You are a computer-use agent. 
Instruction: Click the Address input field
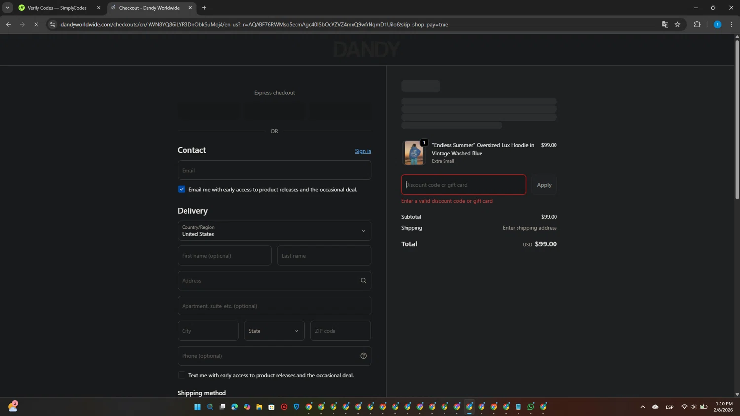click(x=274, y=281)
